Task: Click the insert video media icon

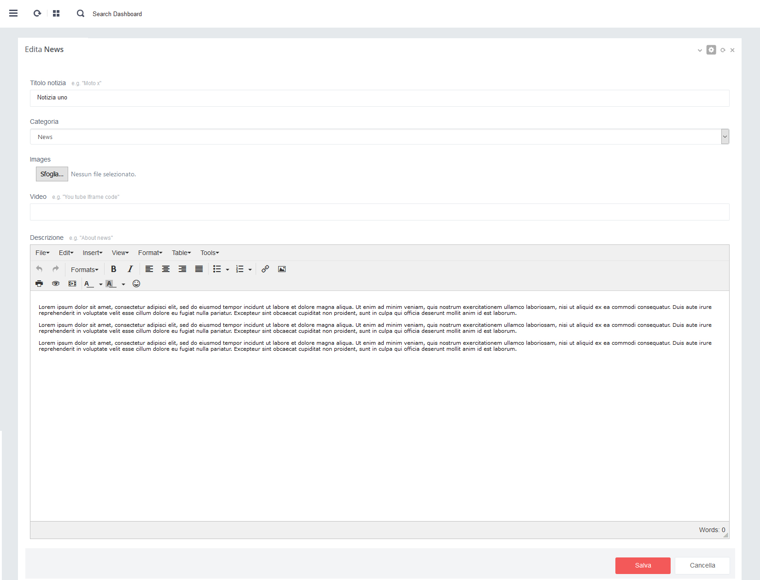Action: click(72, 284)
